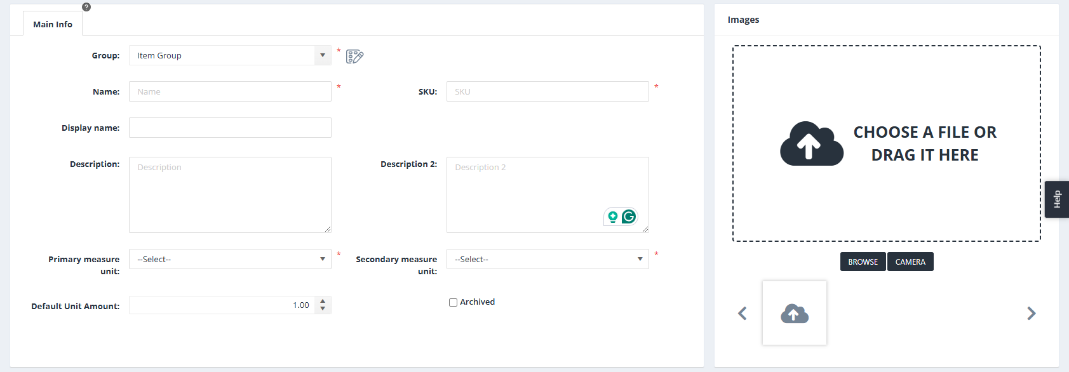Viewport: 1069px width, 372px height.
Task: Click into the SKU input field
Action: tap(547, 92)
